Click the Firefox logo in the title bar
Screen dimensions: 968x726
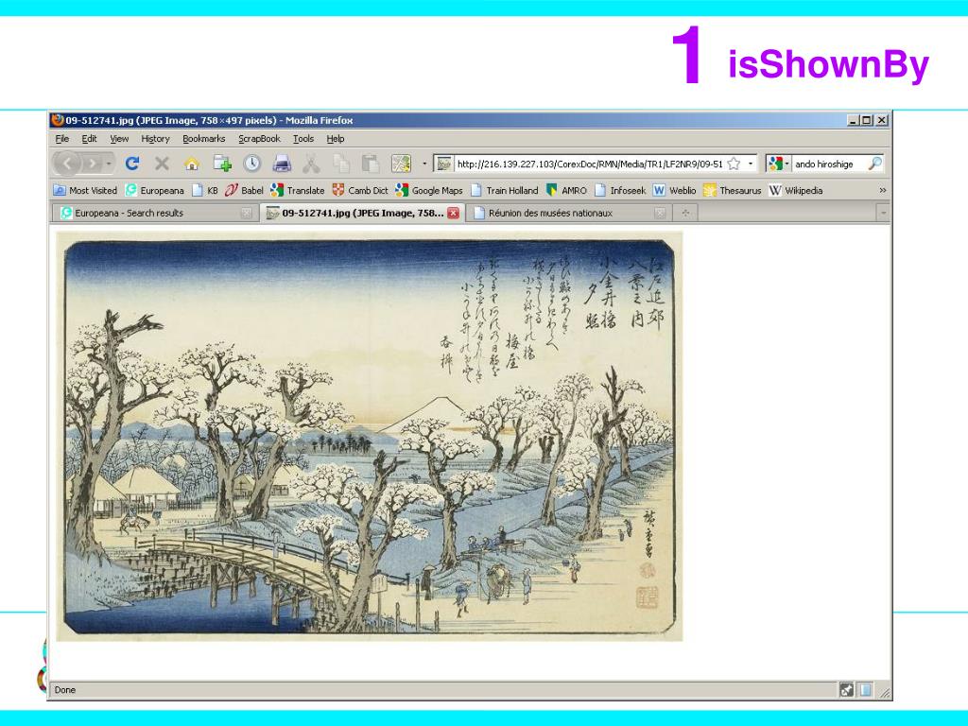tap(58, 120)
